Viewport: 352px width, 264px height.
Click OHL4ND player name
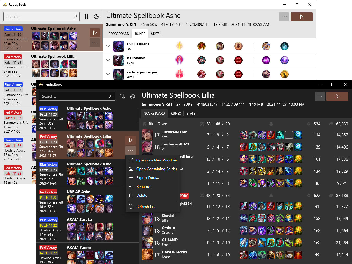click(169, 240)
